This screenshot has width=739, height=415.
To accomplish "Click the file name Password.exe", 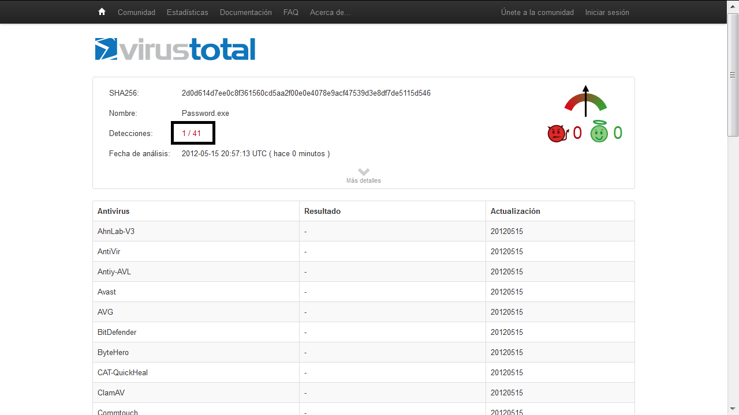I will point(206,113).
